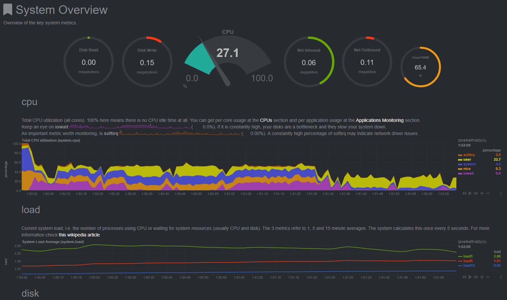Viewport: 507px width, 300px height.
Task: Click the bookmark icon beside System Overview
Action: pyautogui.click(x=8, y=10)
